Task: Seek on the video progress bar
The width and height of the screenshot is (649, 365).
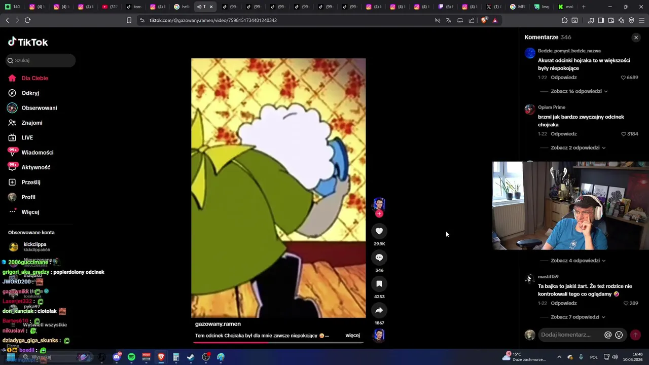Action: 278,342
